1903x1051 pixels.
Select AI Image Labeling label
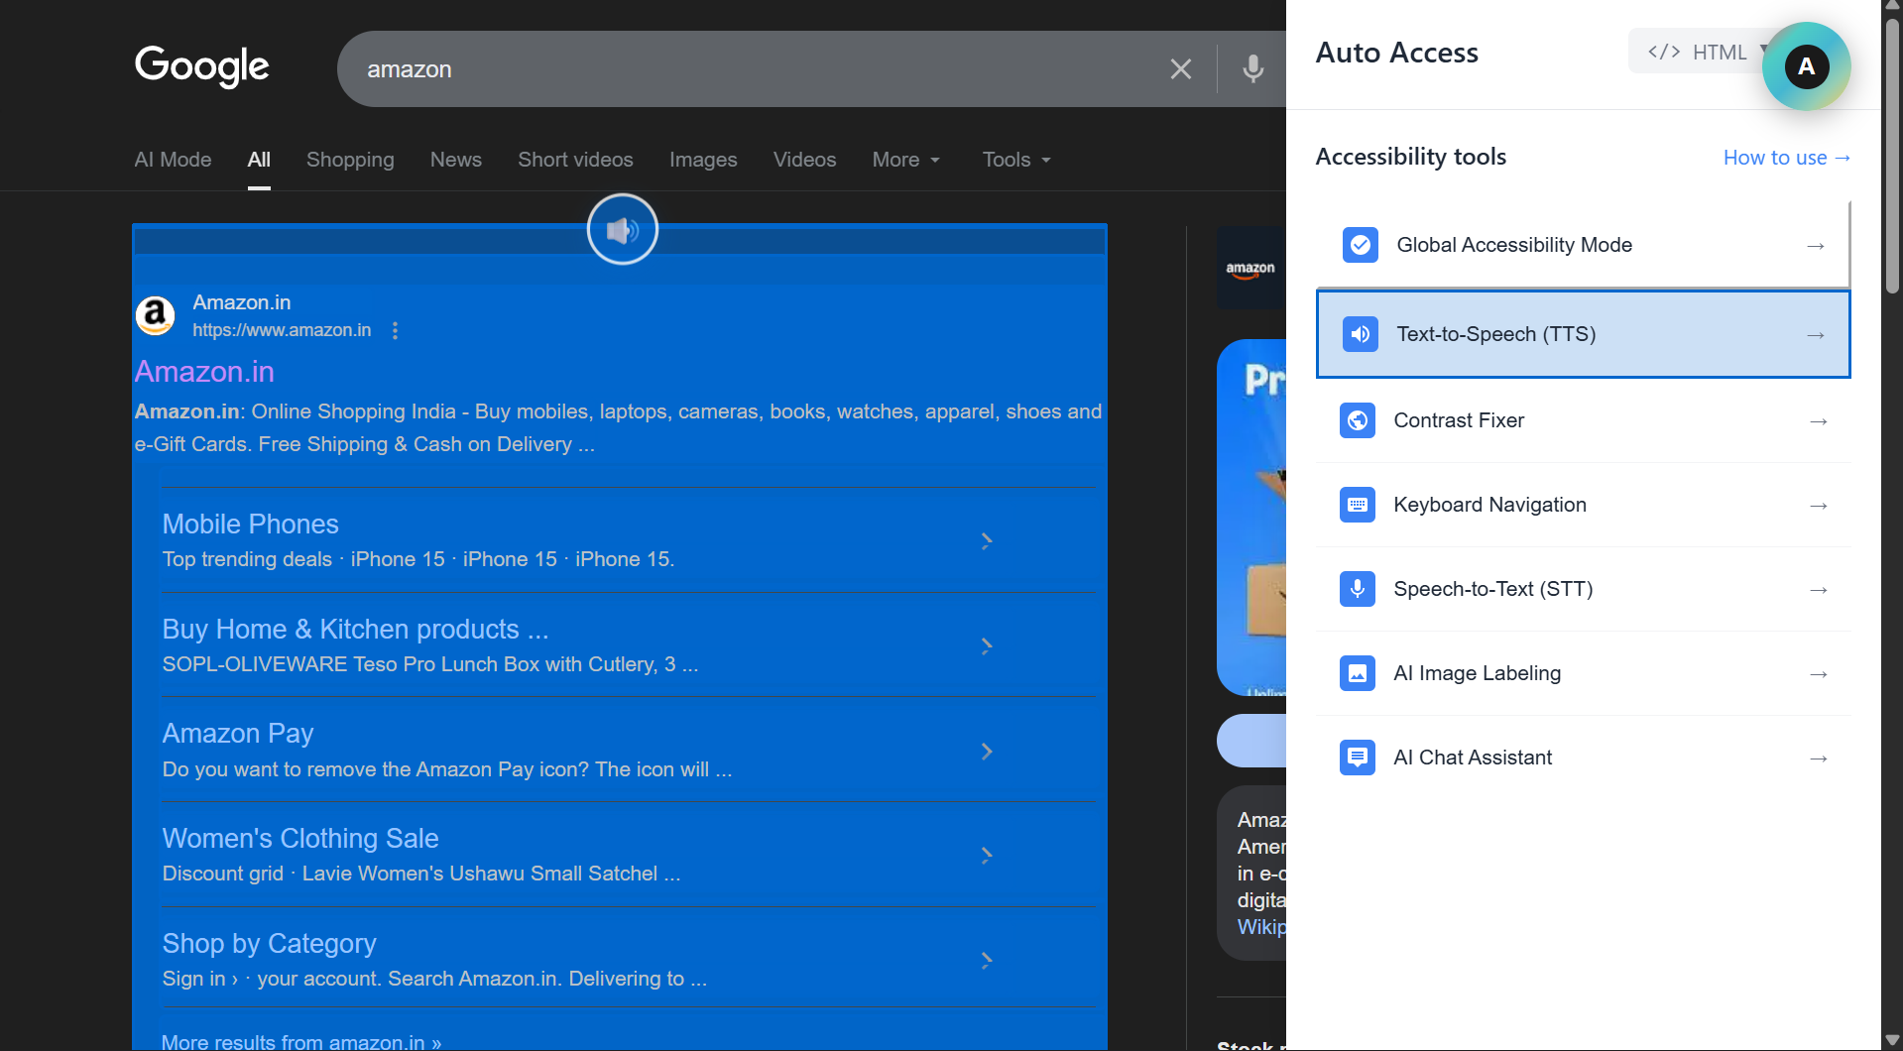pyautogui.click(x=1477, y=673)
